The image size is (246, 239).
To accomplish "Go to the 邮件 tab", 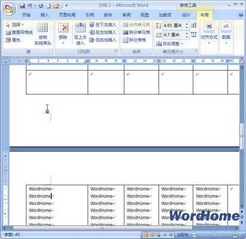I will 108,15.
